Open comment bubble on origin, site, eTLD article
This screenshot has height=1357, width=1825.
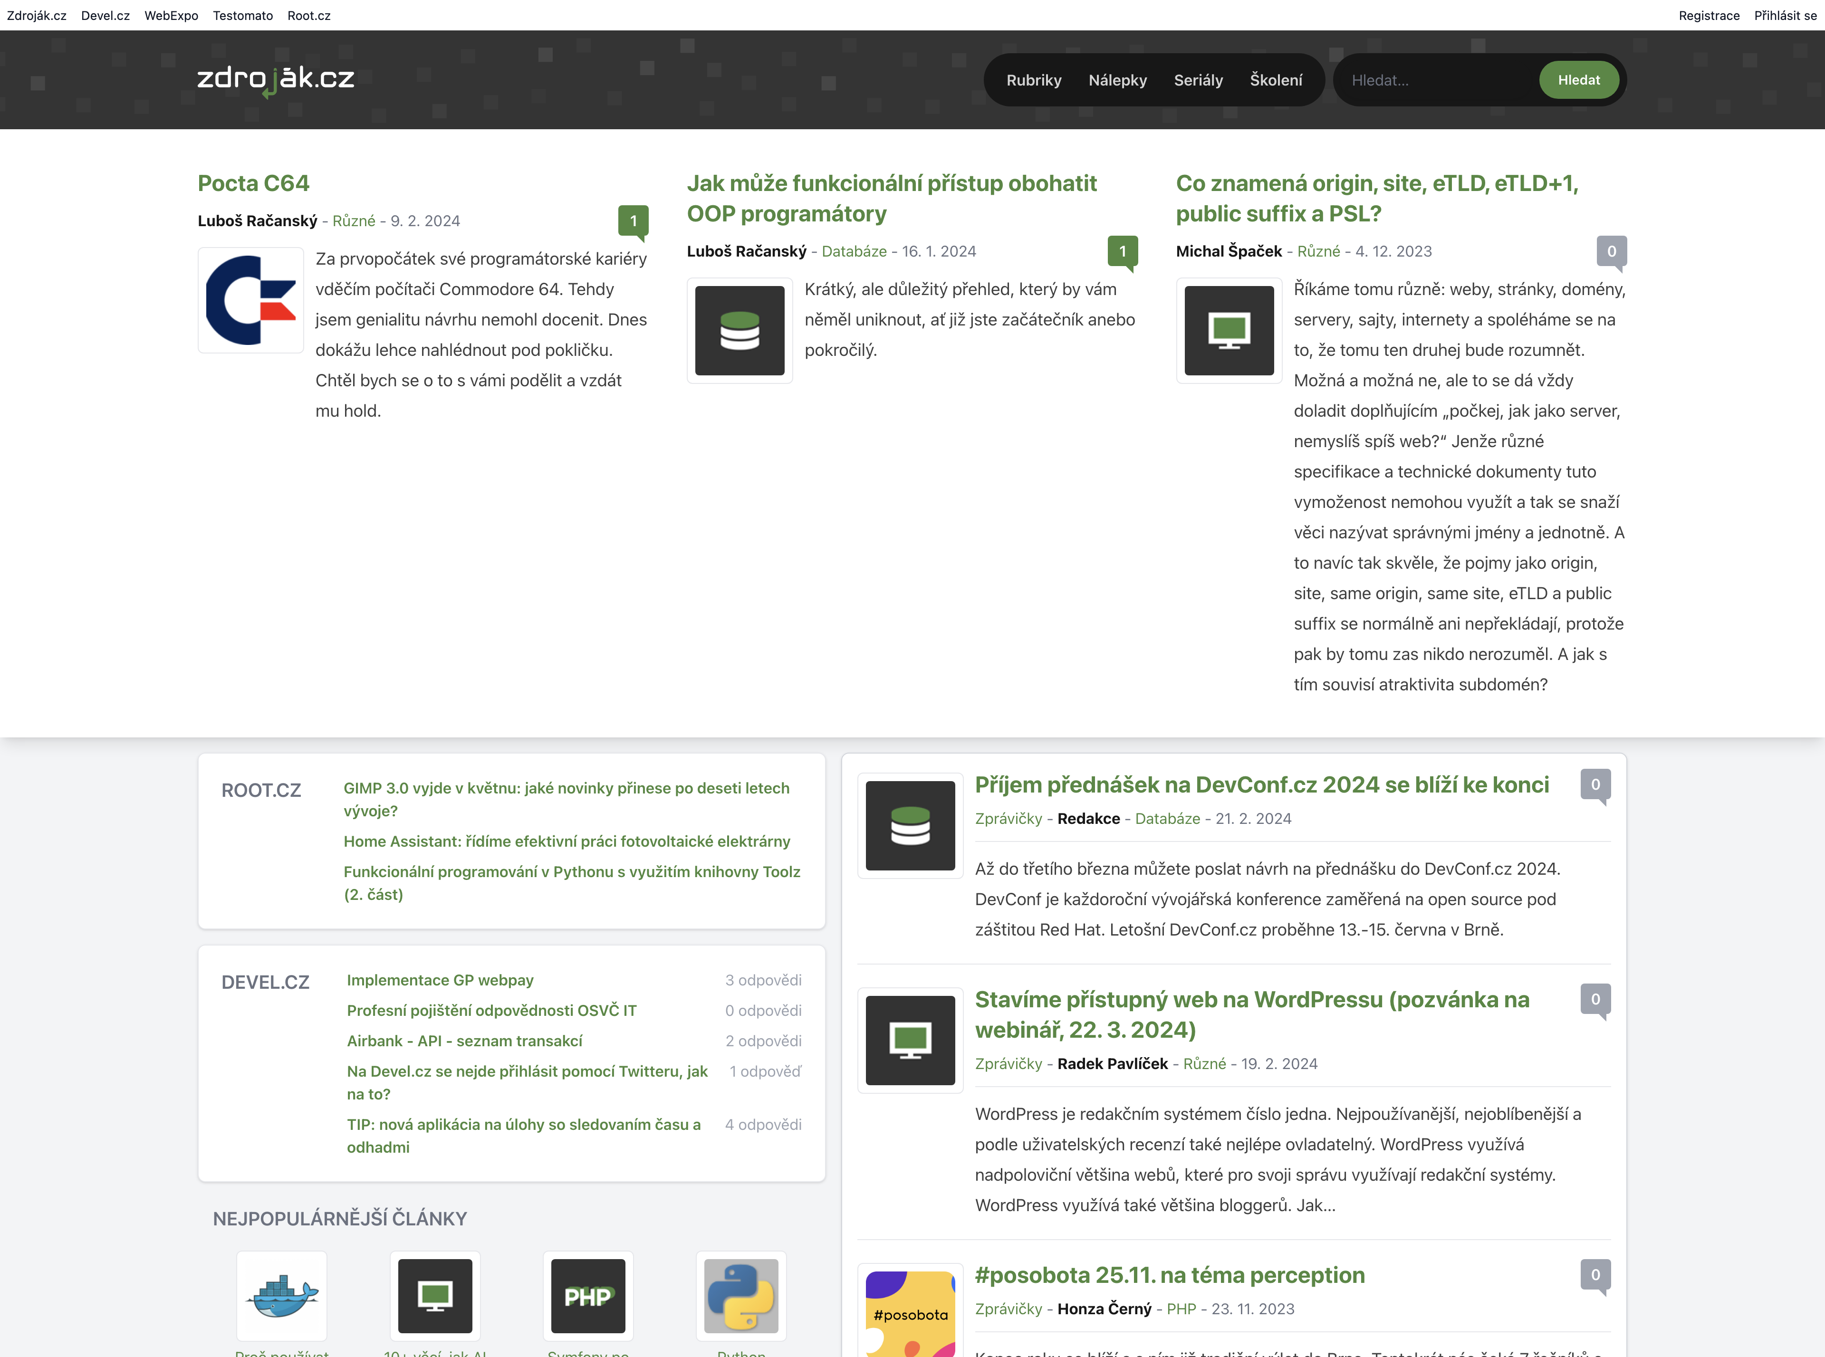[1611, 252]
